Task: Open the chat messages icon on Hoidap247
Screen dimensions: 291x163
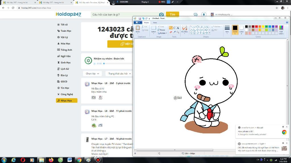Action: [x=196, y=14]
